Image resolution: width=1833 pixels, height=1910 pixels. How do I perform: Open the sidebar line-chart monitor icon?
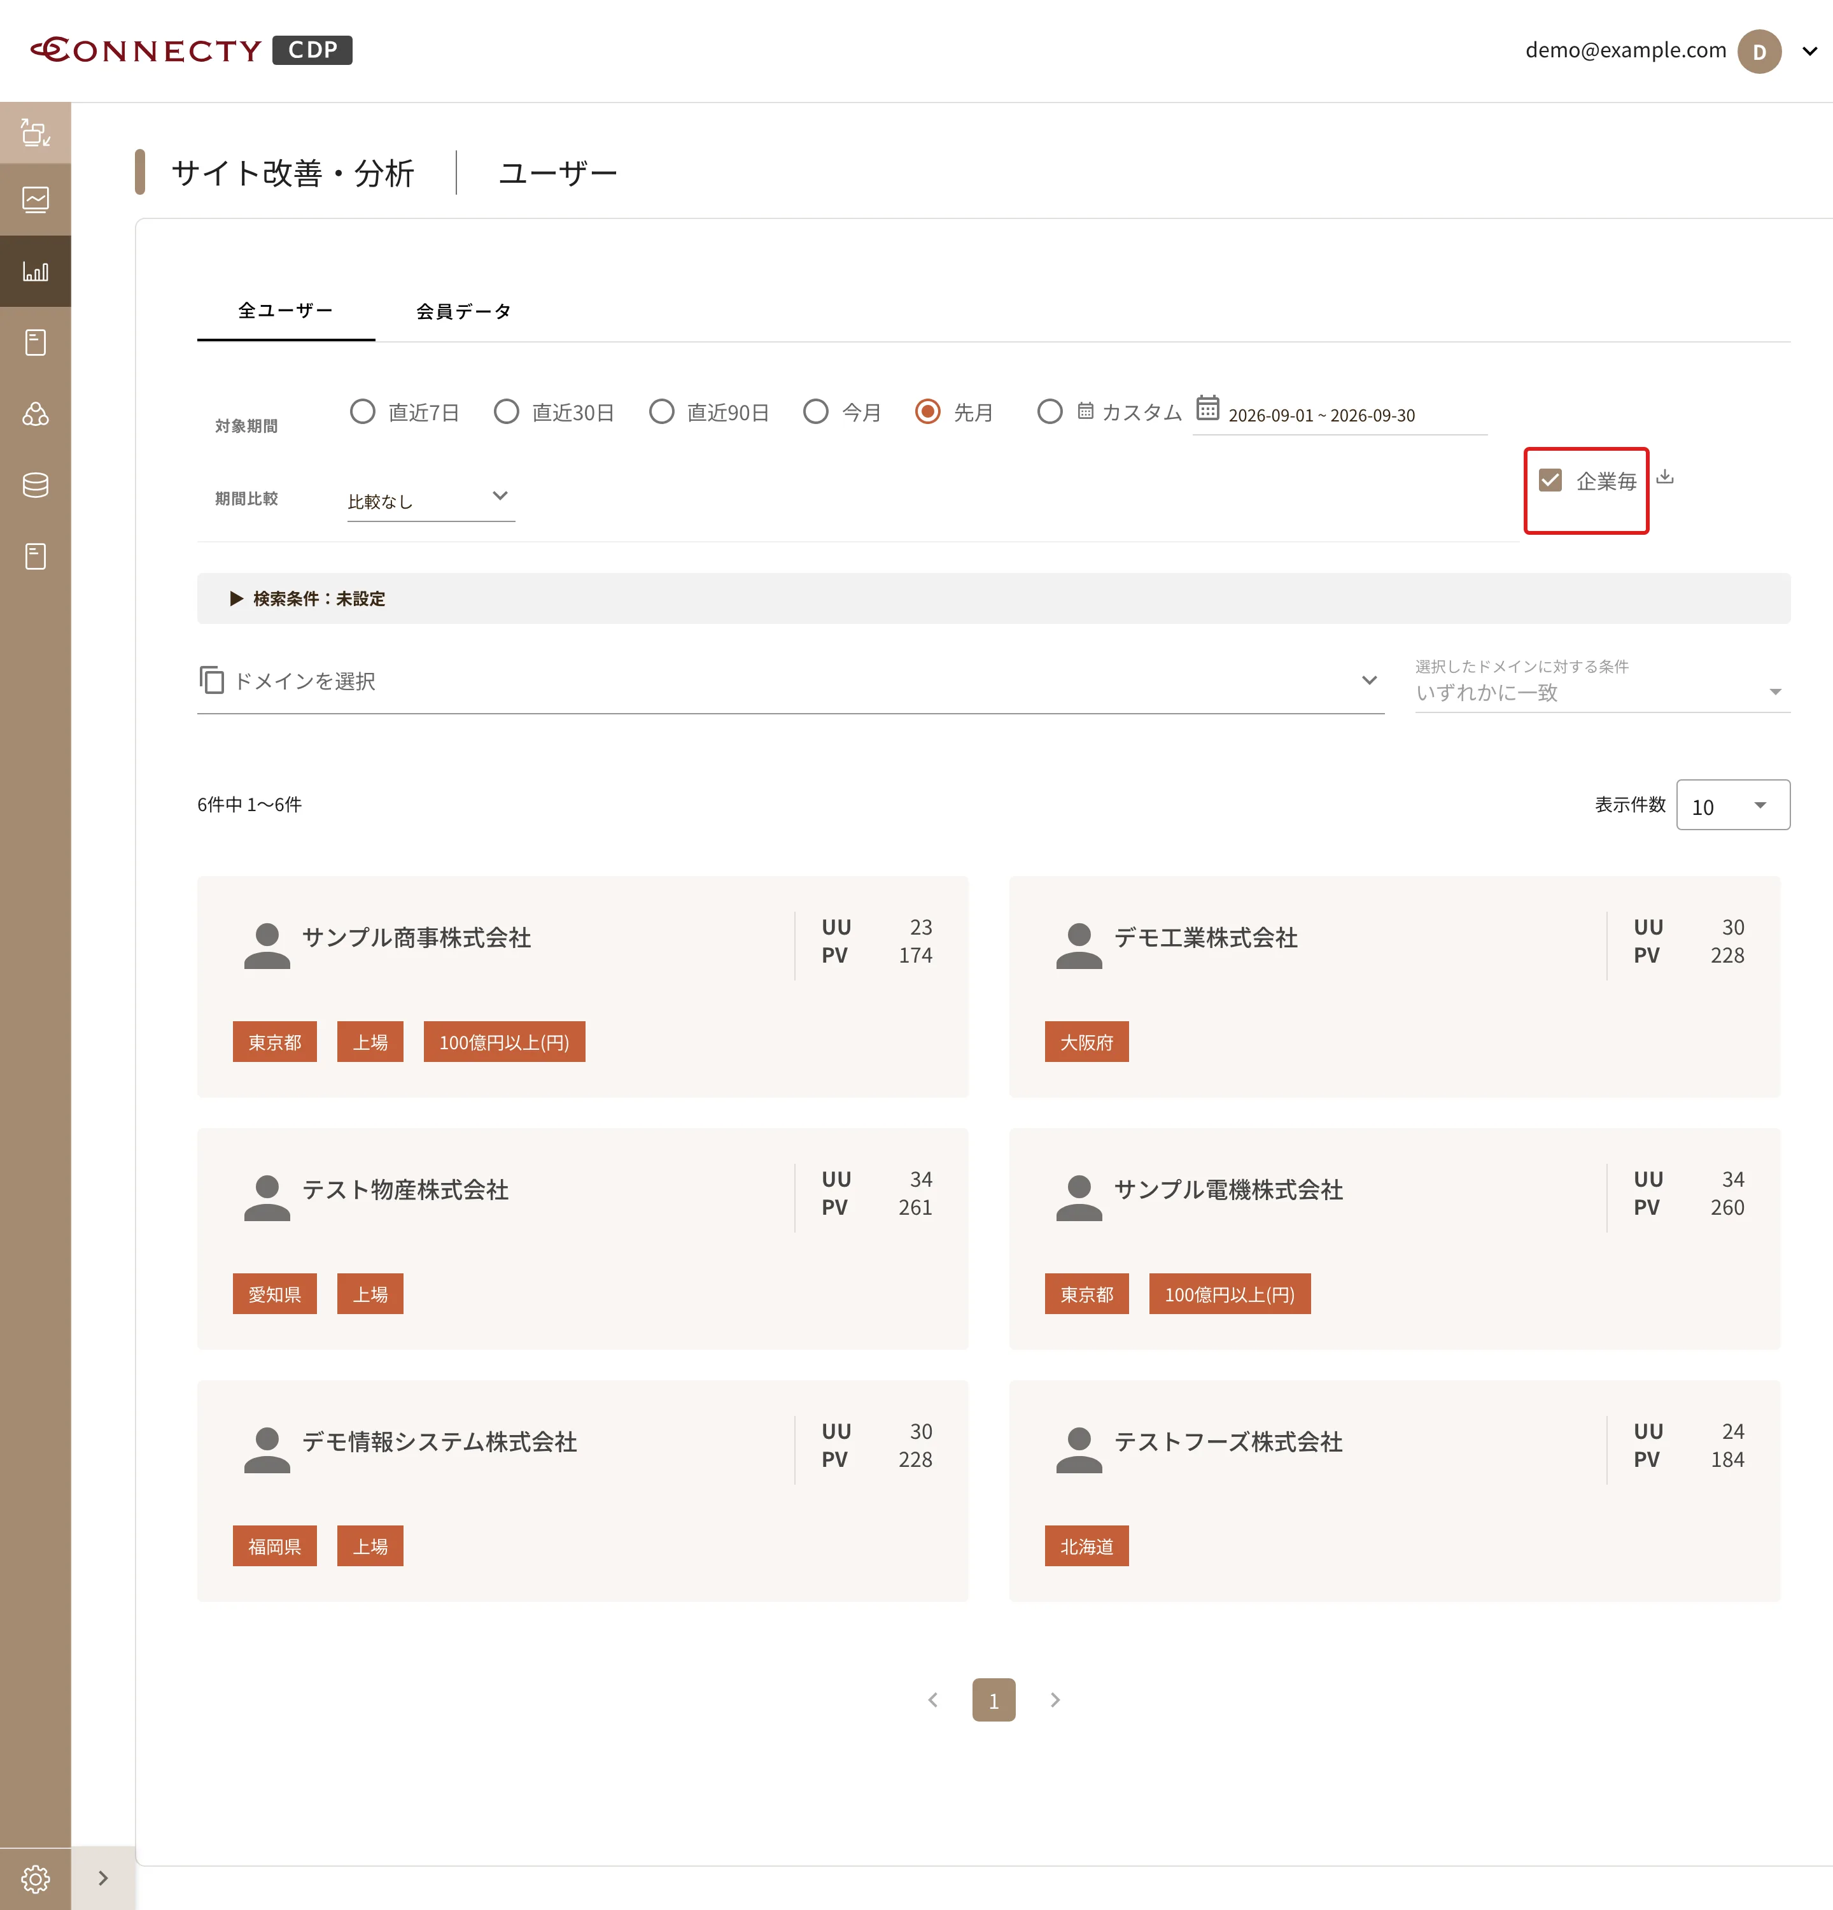35,200
